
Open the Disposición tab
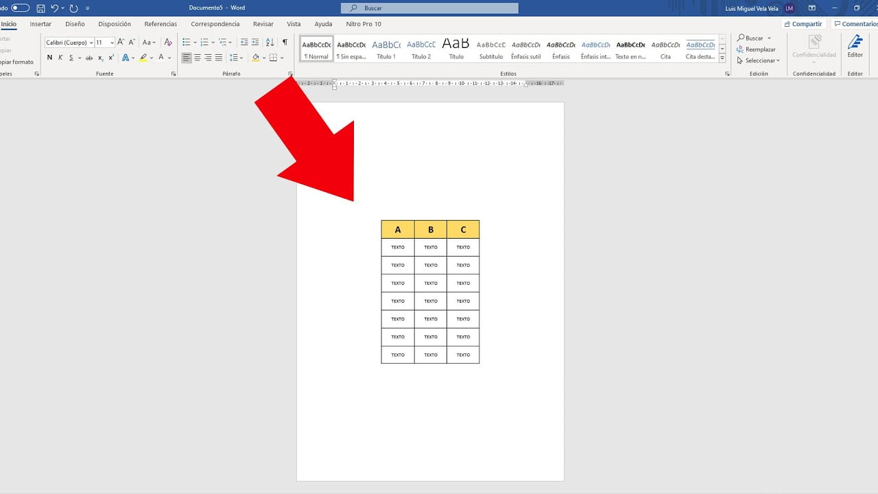tap(115, 24)
